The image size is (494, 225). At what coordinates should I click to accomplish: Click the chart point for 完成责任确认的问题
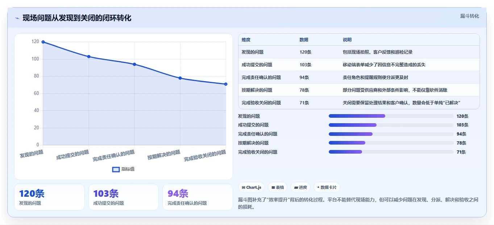tap(134, 64)
